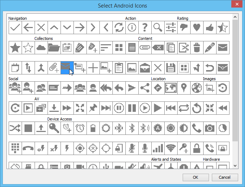Select the solid filled star icon
The width and height of the screenshot is (245, 187).
click(x=15, y=47)
